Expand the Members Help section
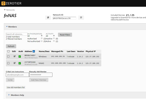 16,95
